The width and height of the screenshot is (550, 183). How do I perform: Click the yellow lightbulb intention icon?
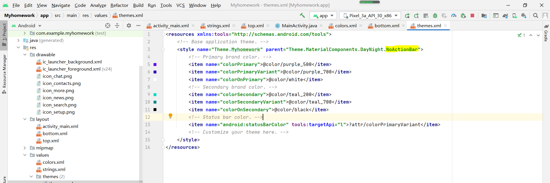(x=170, y=116)
